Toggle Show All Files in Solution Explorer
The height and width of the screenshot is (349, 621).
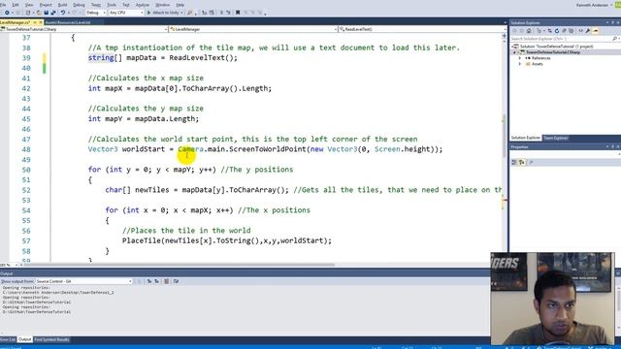[571, 31]
